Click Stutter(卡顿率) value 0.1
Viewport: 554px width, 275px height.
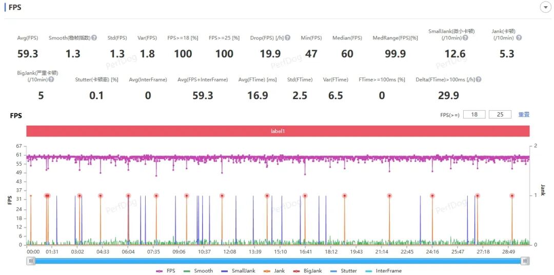pos(96,95)
